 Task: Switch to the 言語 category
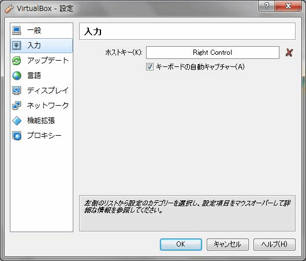point(42,76)
